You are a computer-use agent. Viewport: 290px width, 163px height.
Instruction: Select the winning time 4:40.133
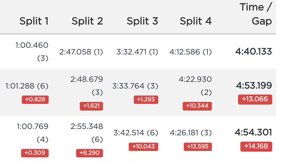click(x=253, y=51)
